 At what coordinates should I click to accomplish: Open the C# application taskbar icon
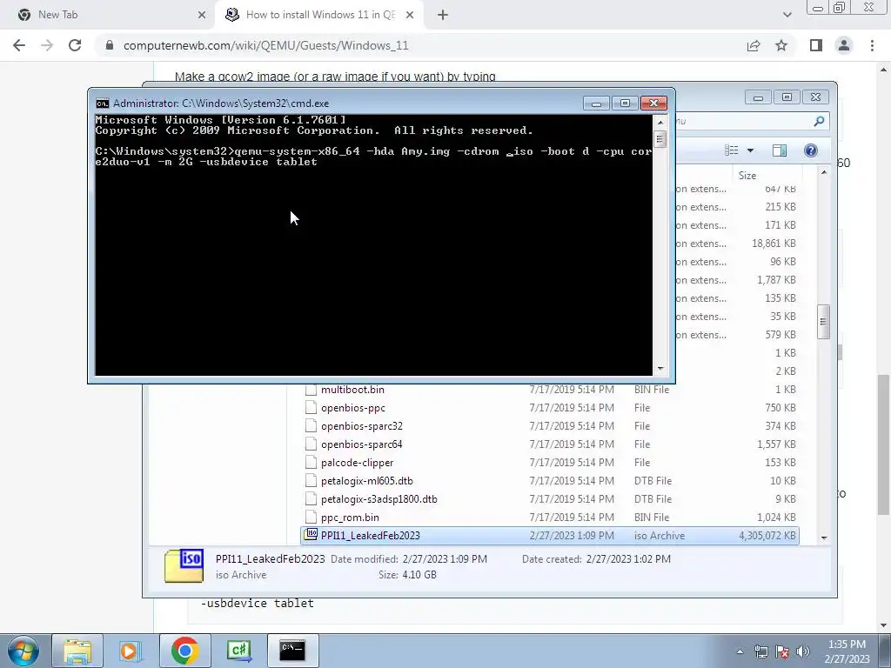pyautogui.click(x=238, y=651)
